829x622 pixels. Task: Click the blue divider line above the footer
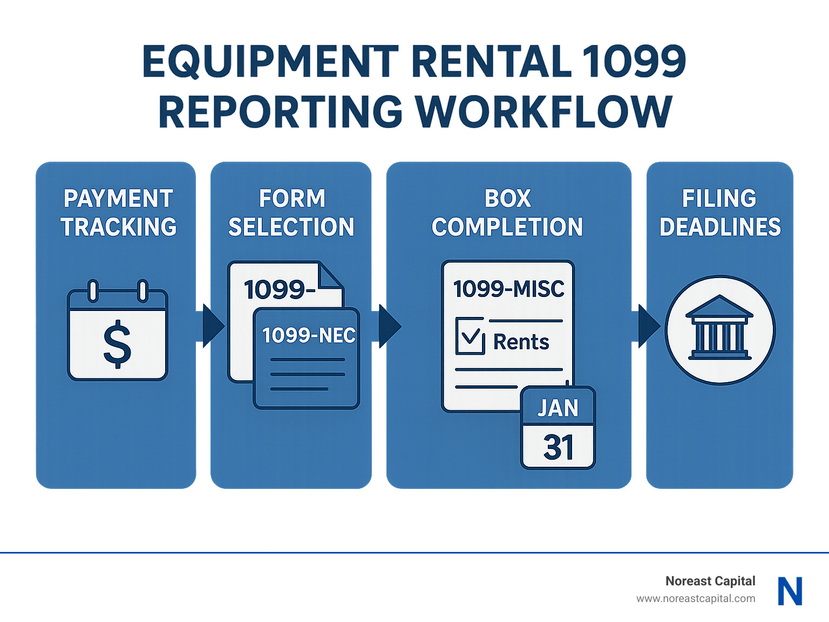pos(414,552)
